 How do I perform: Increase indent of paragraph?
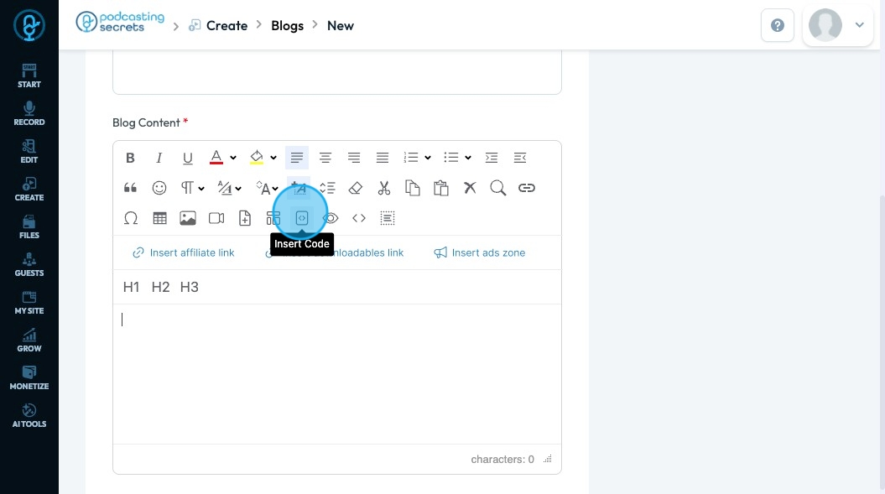492,158
